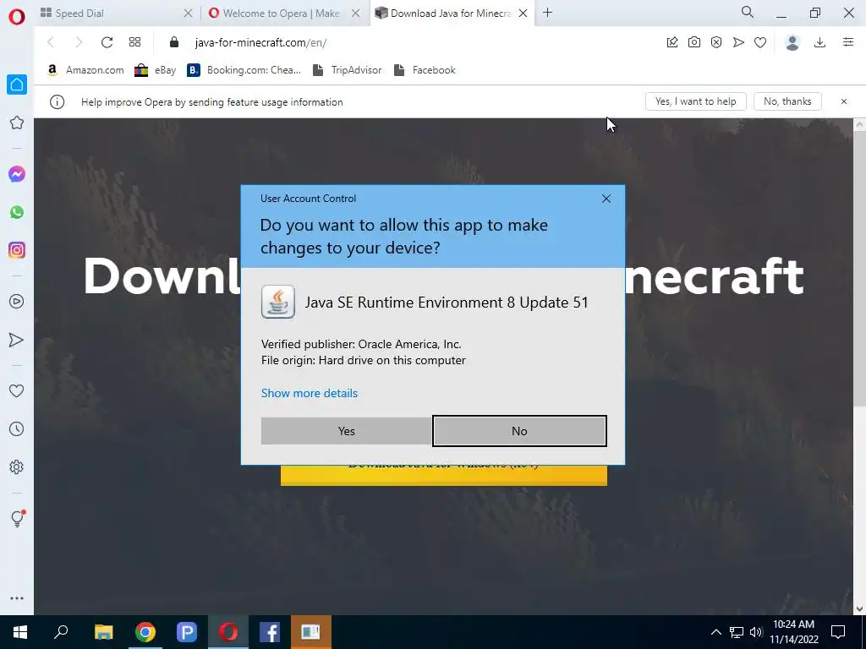This screenshot has width=866, height=649.
Task: Open a new tab with plus button
Action: pos(547,13)
